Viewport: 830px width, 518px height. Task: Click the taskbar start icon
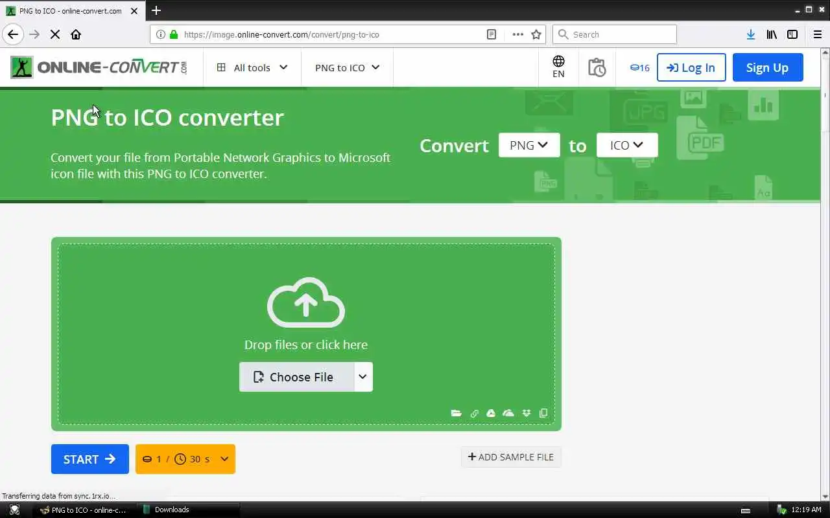click(14, 510)
